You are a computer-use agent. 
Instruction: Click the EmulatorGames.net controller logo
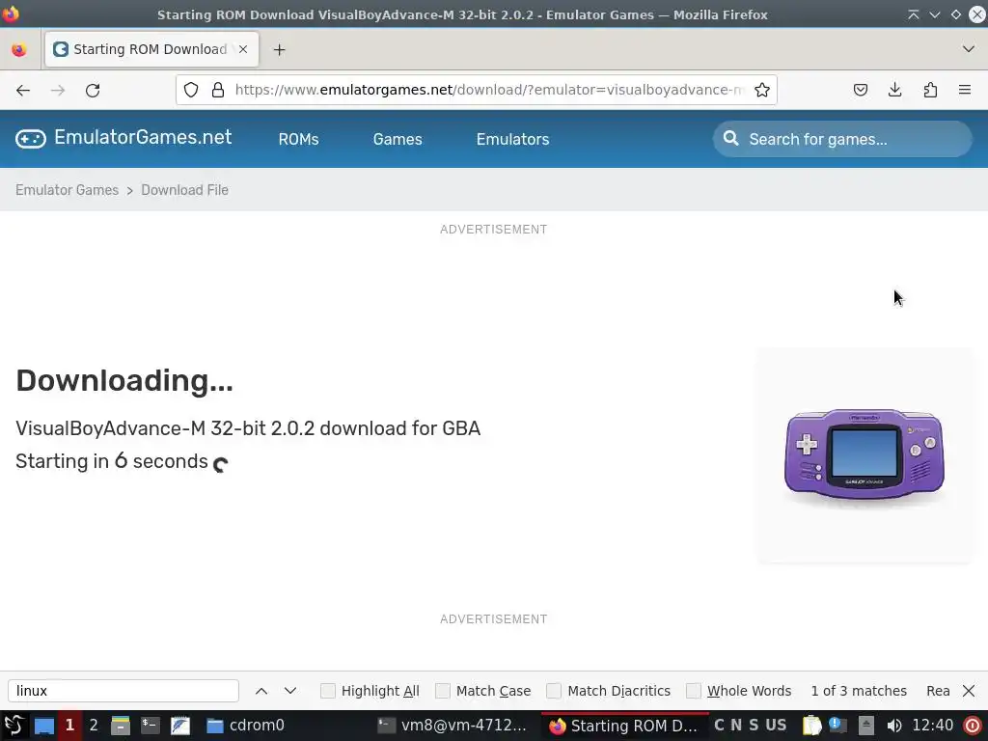[31, 139]
